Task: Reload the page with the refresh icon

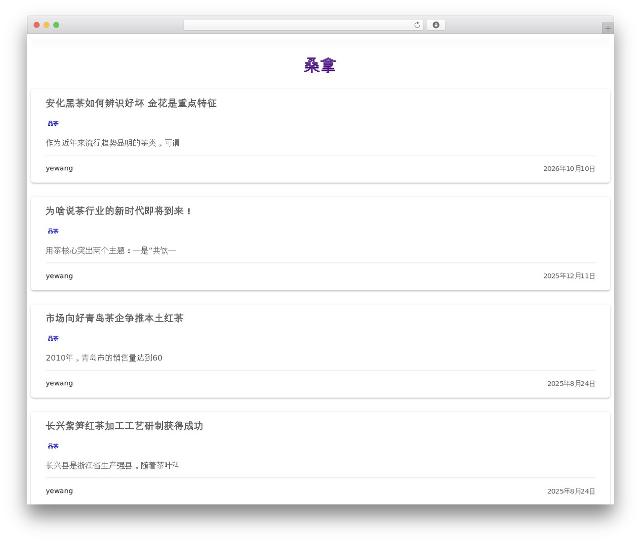Action: click(x=417, y=25)
